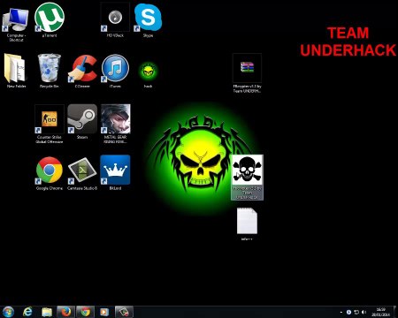
Task: Open the volume control in tray
Action: click(x=364, y=312)
